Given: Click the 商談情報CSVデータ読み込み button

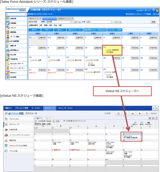Looking at the screenshot, I should [95, 30].
